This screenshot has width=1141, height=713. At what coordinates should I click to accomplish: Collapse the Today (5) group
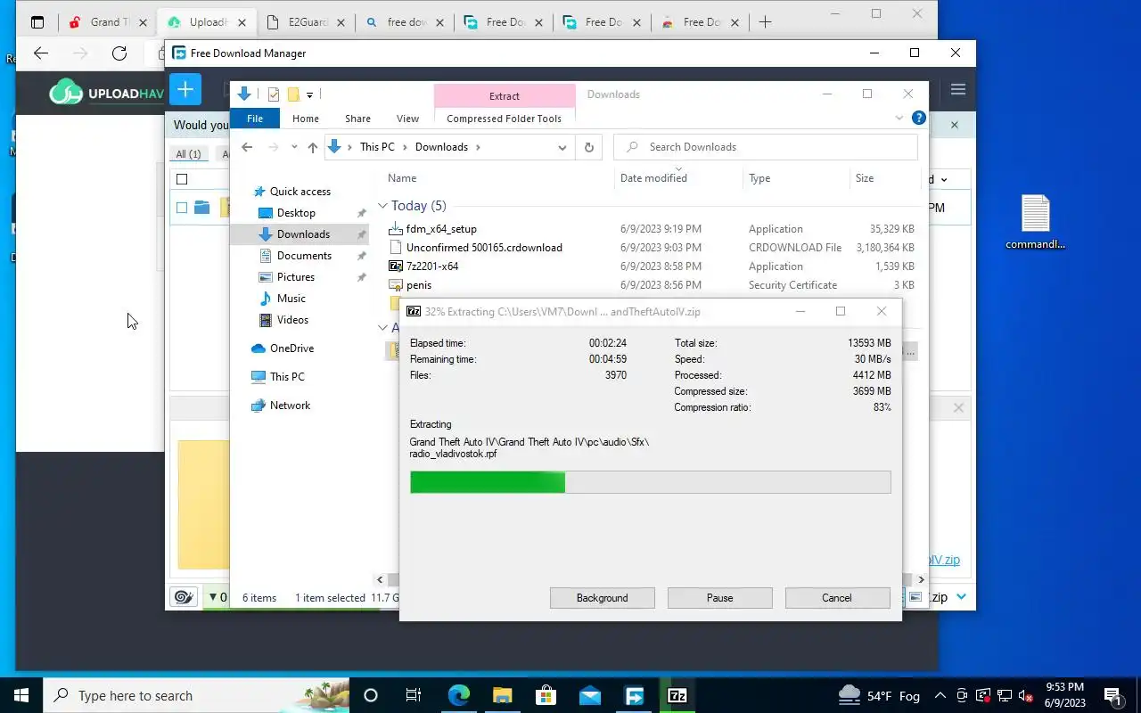click(x=382, y=206)
